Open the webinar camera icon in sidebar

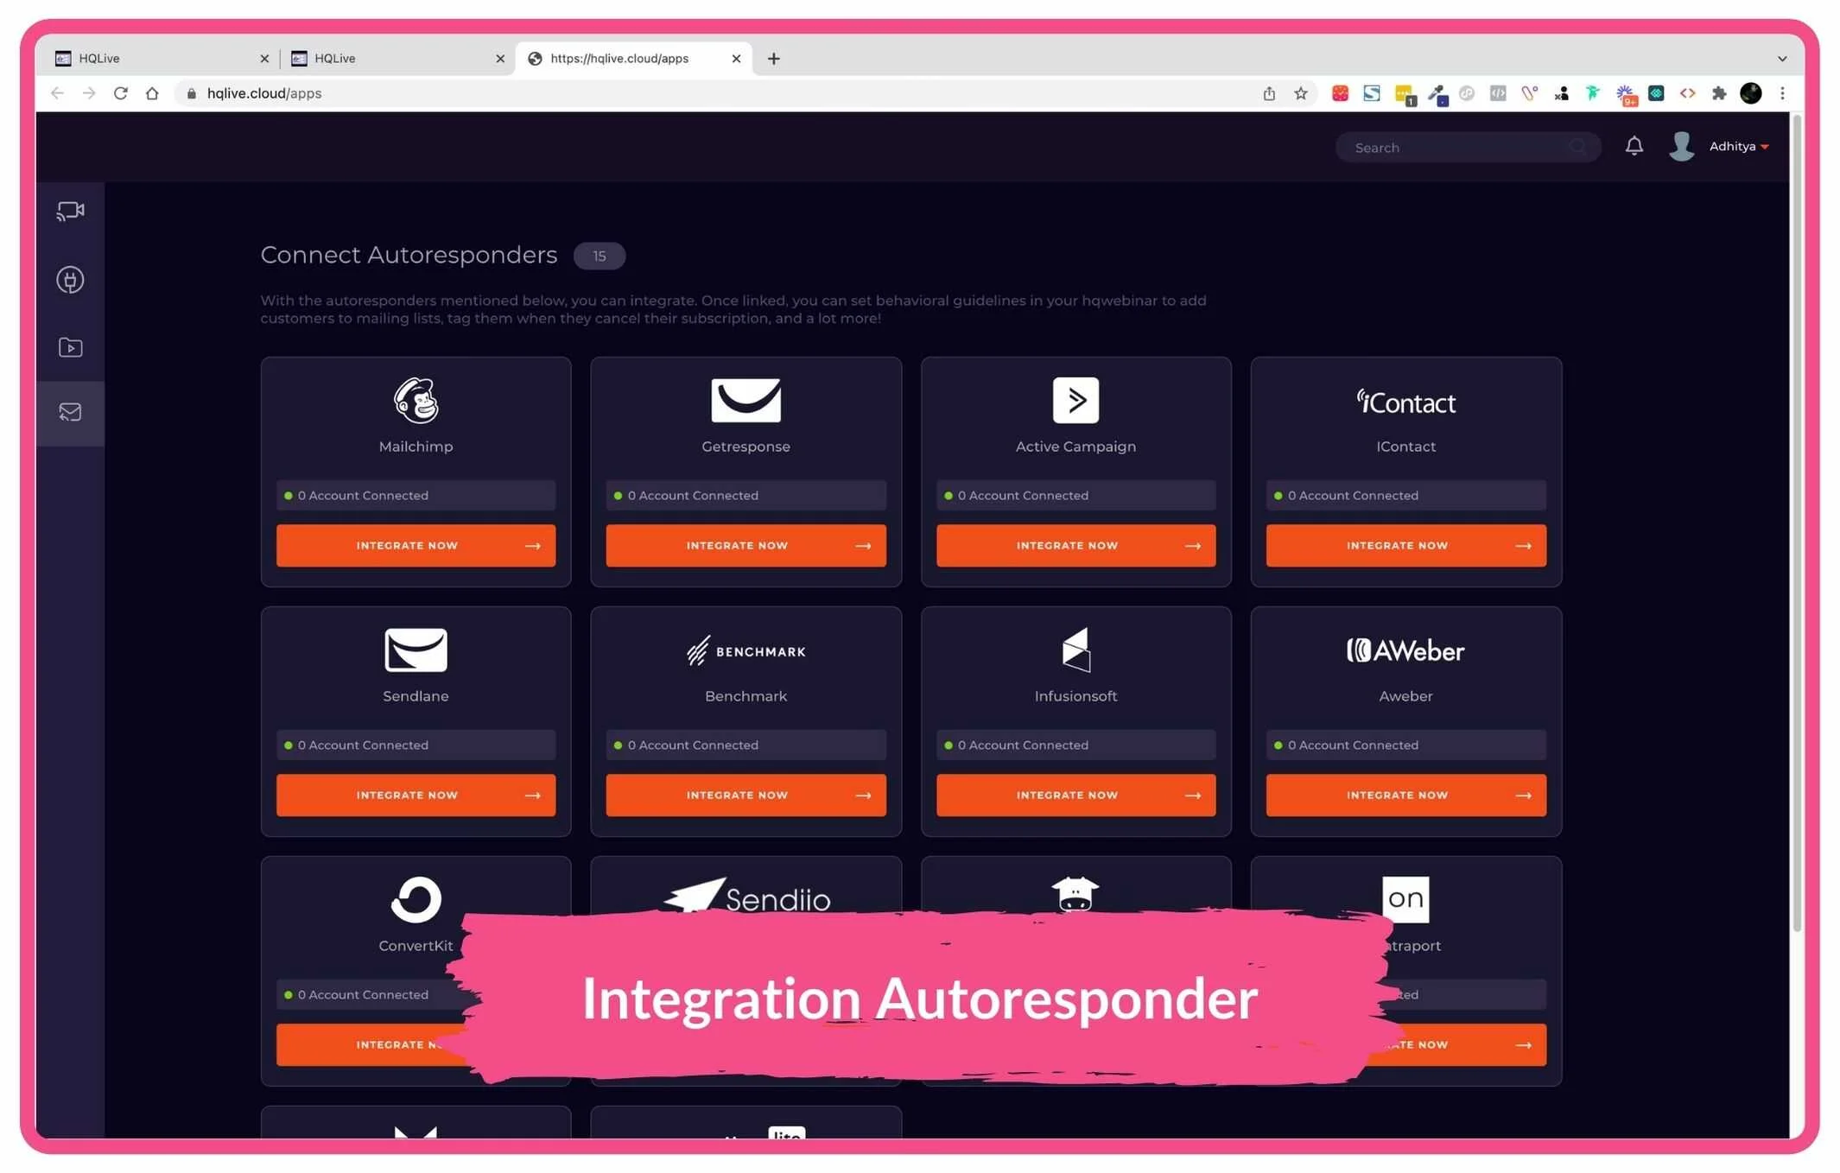tap(70, 211)
